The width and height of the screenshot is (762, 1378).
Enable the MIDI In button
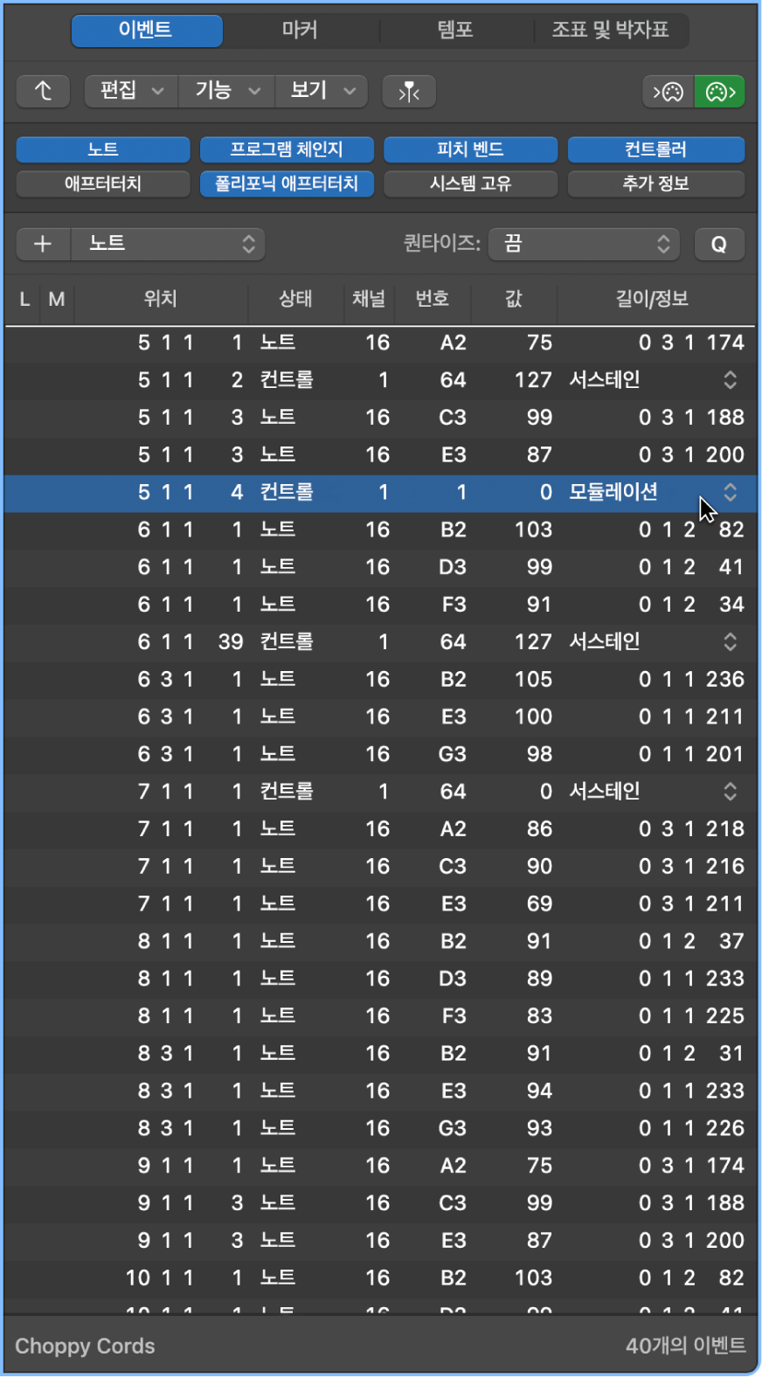tap(668, 91)
